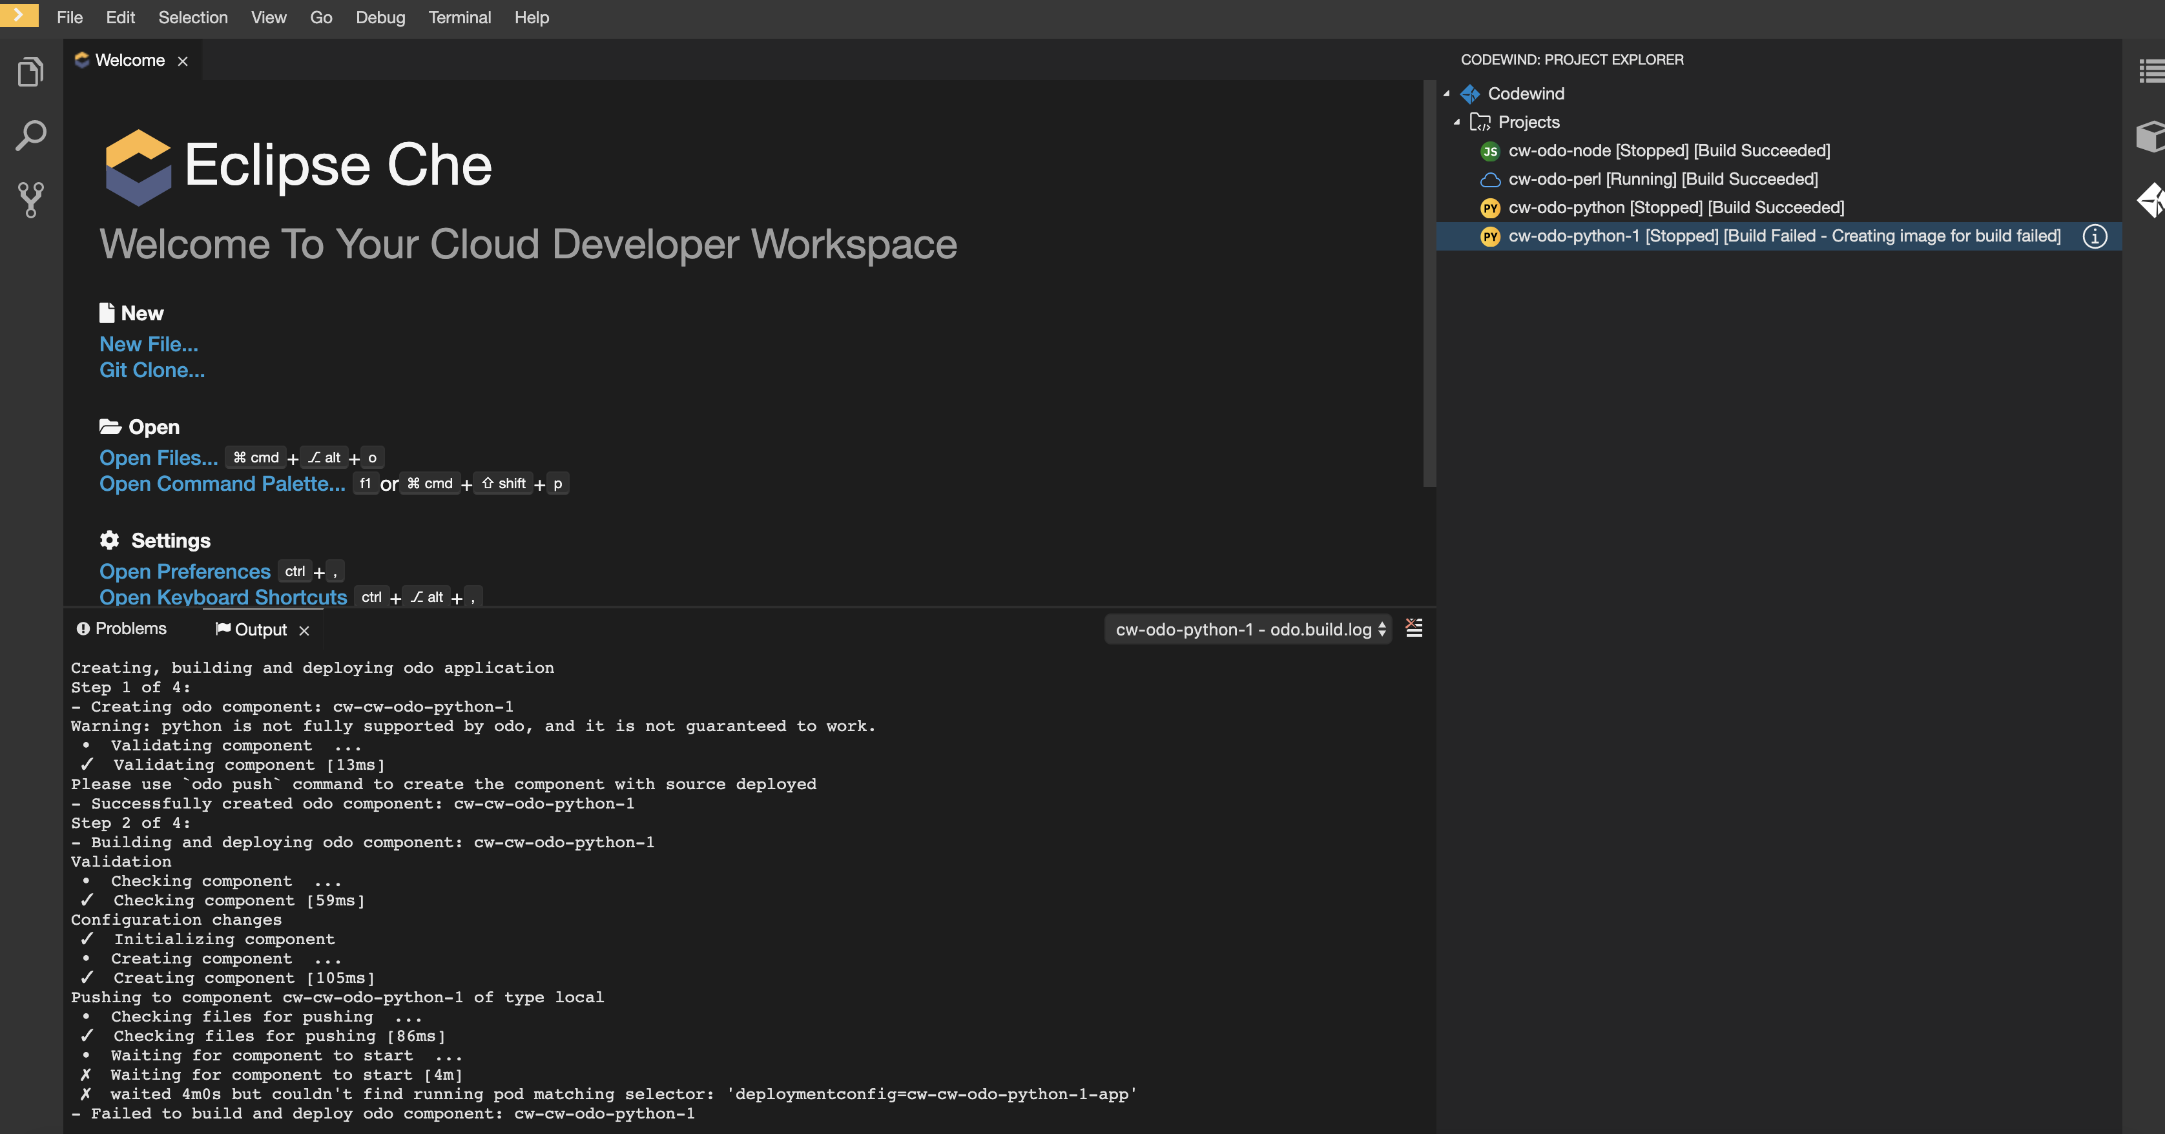The height and width of the screenshot is (1134, 2165).
Task: Select the cw-odo-perl project in Project Explorer
Action: point(1650,179)
